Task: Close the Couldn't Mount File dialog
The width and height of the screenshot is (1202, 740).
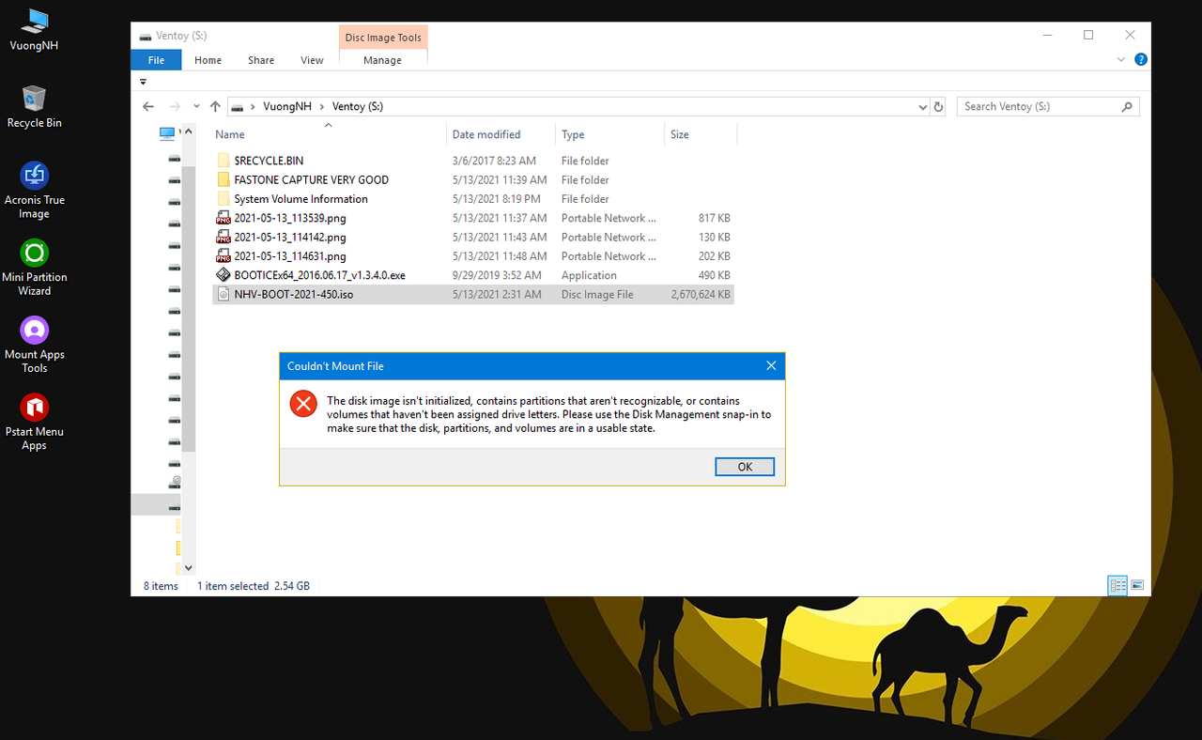Action: coord(771,365)
